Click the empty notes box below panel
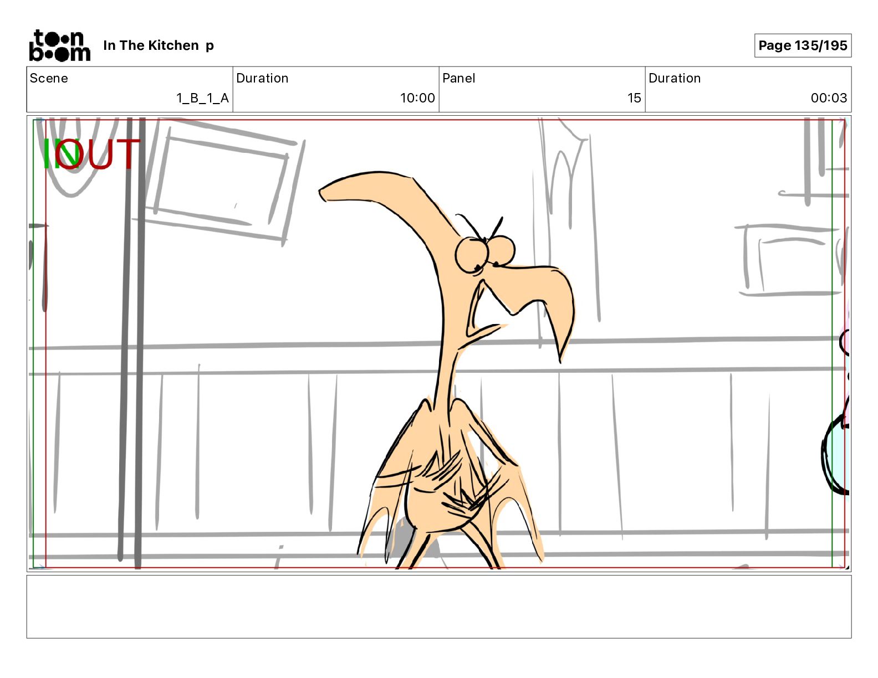 (439, 607)
